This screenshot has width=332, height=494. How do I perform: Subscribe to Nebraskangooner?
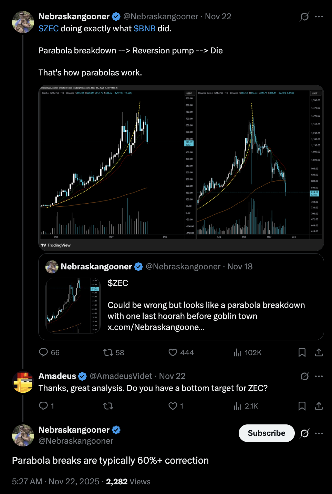(266, 433)
